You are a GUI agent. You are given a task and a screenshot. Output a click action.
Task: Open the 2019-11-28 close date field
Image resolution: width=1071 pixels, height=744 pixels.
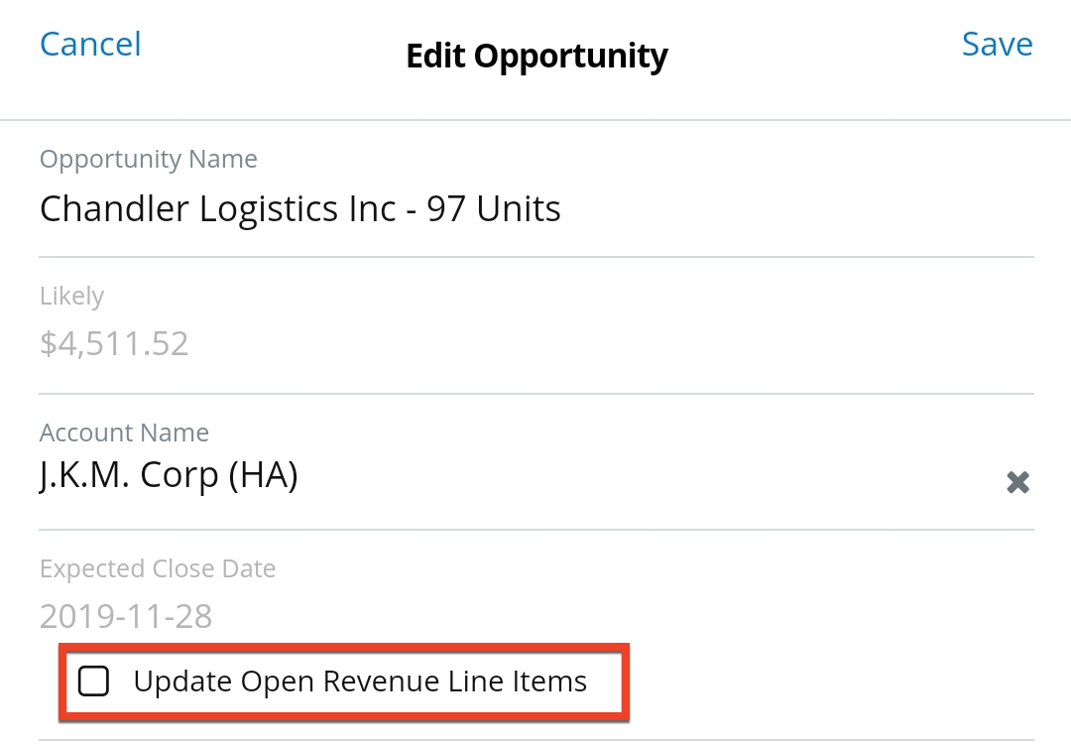point(126,617)
